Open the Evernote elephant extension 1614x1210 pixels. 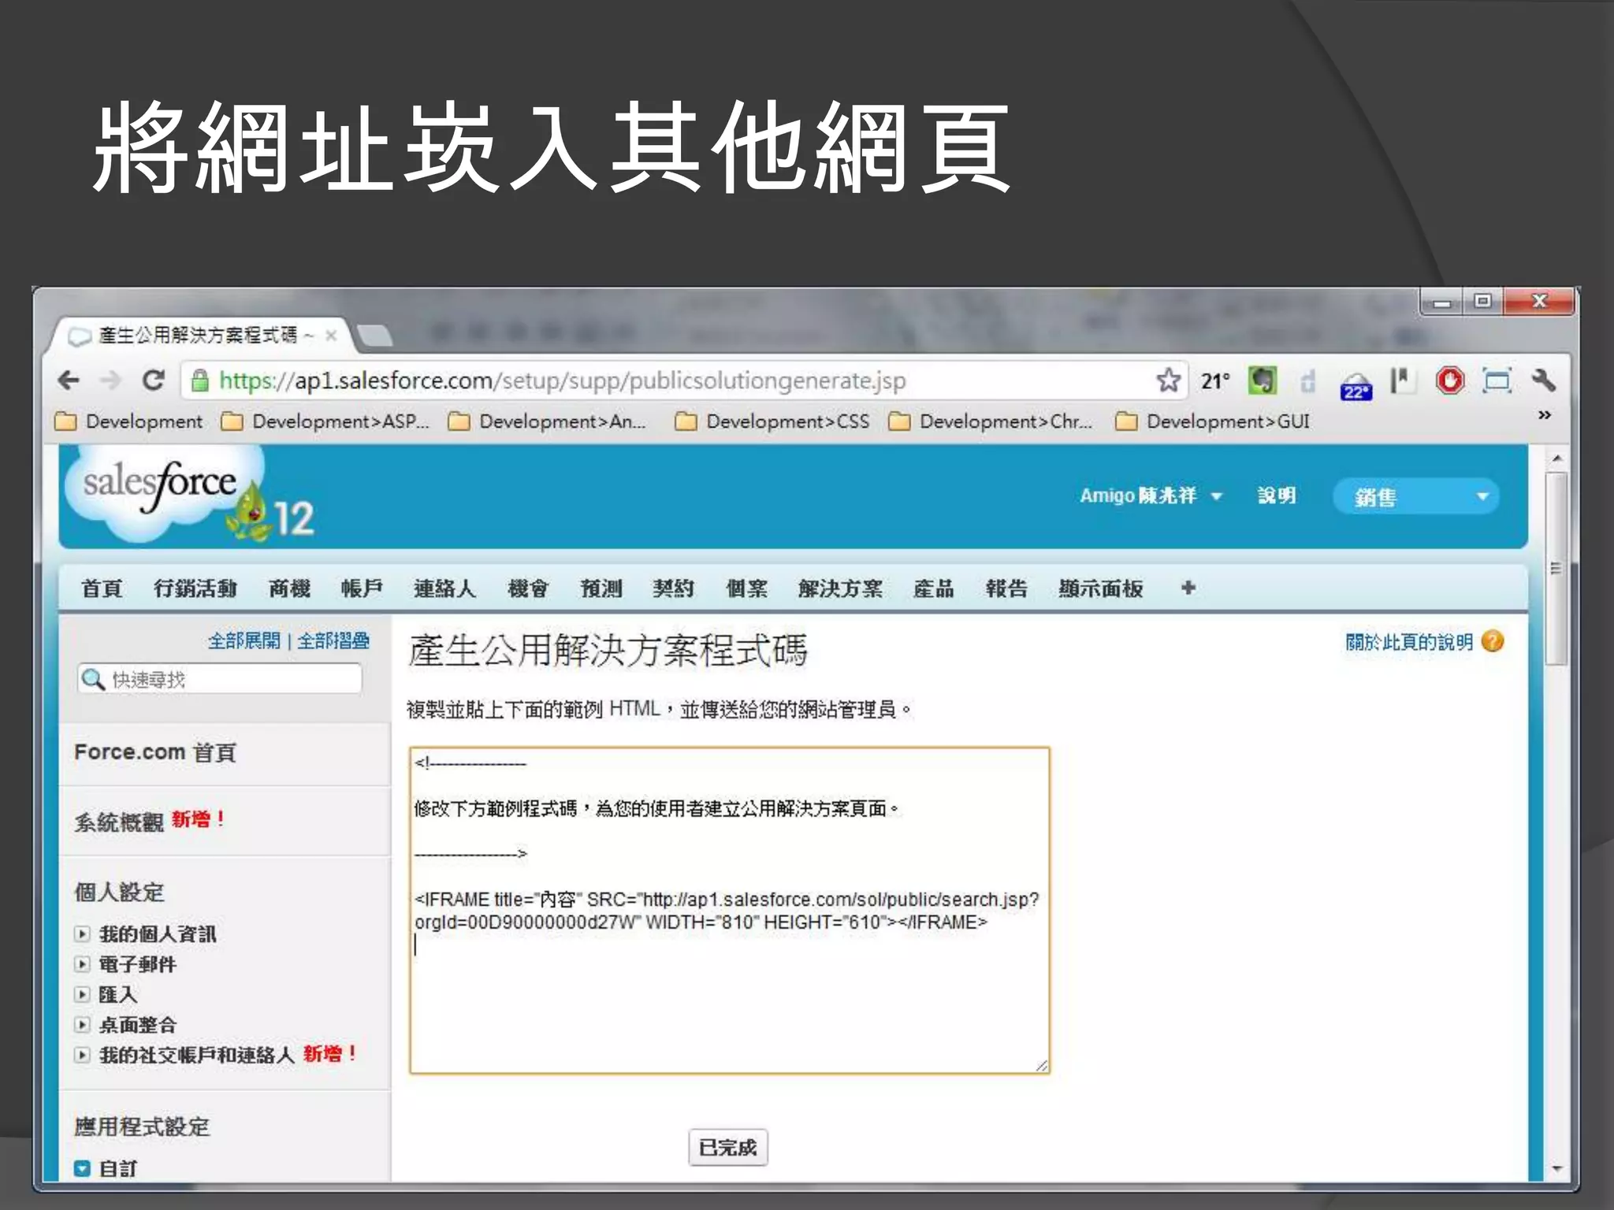point(1263,381)
